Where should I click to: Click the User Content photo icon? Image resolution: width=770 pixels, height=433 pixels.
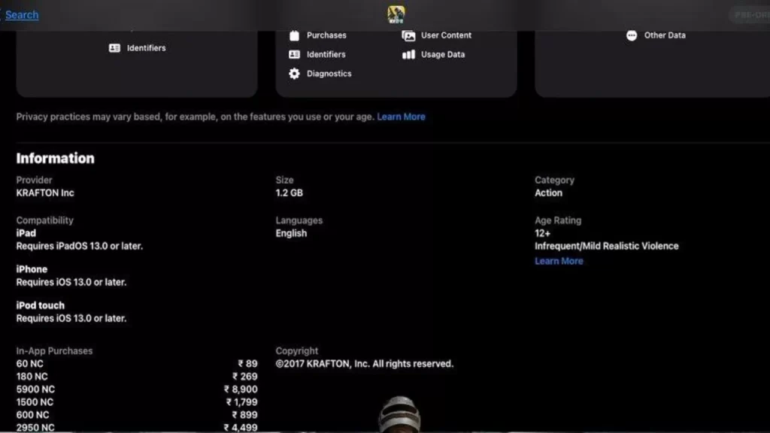[x=408, y=35]
